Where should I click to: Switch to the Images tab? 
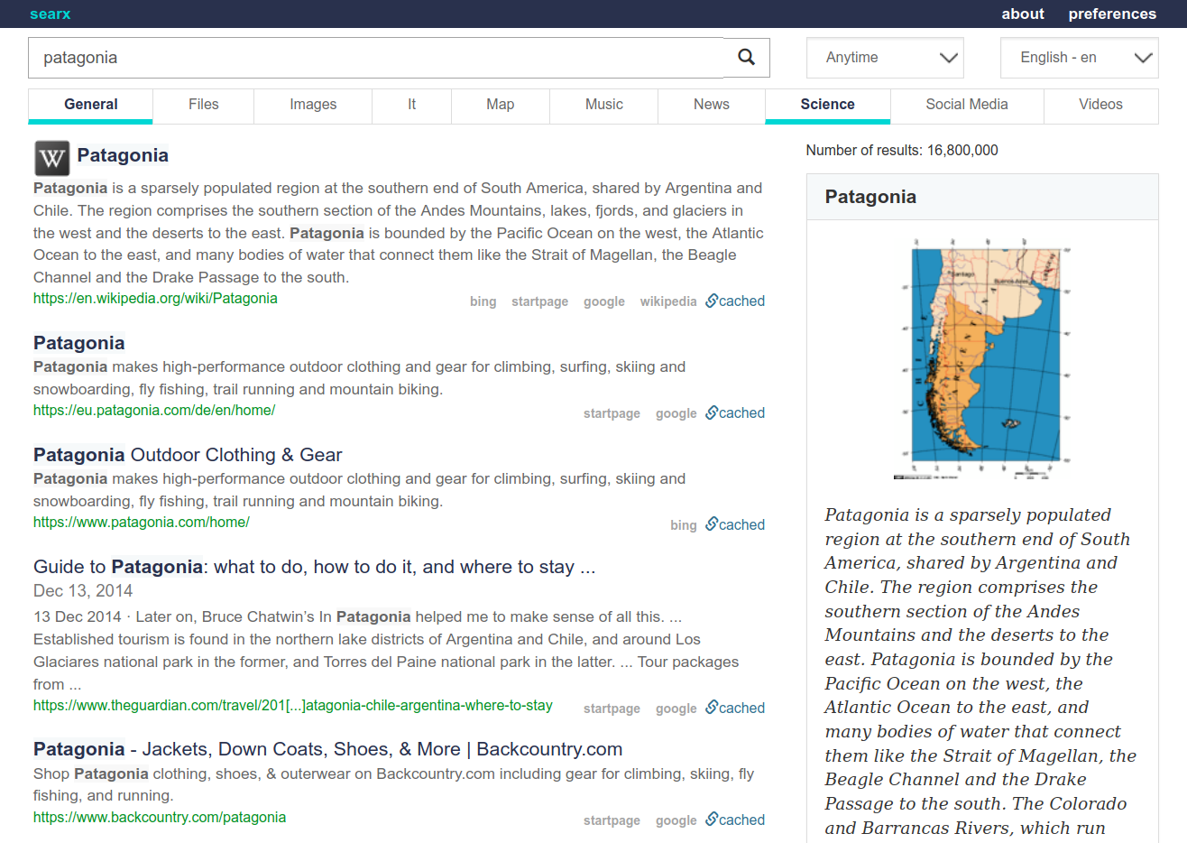click(x=313, y=105)
